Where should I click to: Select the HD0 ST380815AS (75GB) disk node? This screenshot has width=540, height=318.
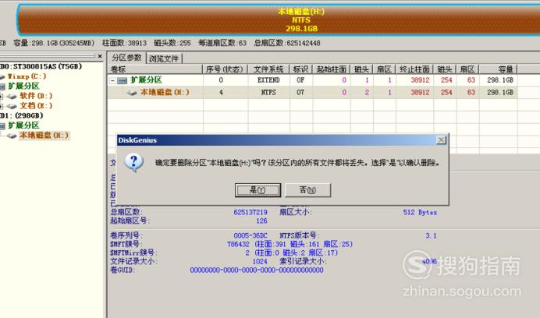[x=41, y=66]
